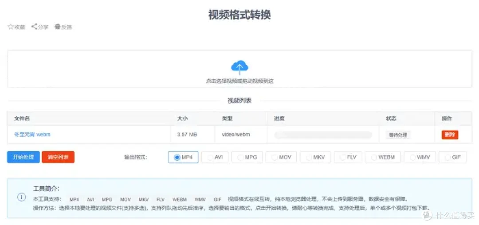Click the blue 开始处理 button
Image resolution: width=479 pixels, height=225 pixels.
(x=23, y=157)
